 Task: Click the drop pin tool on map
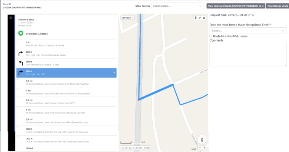point(196,18)
